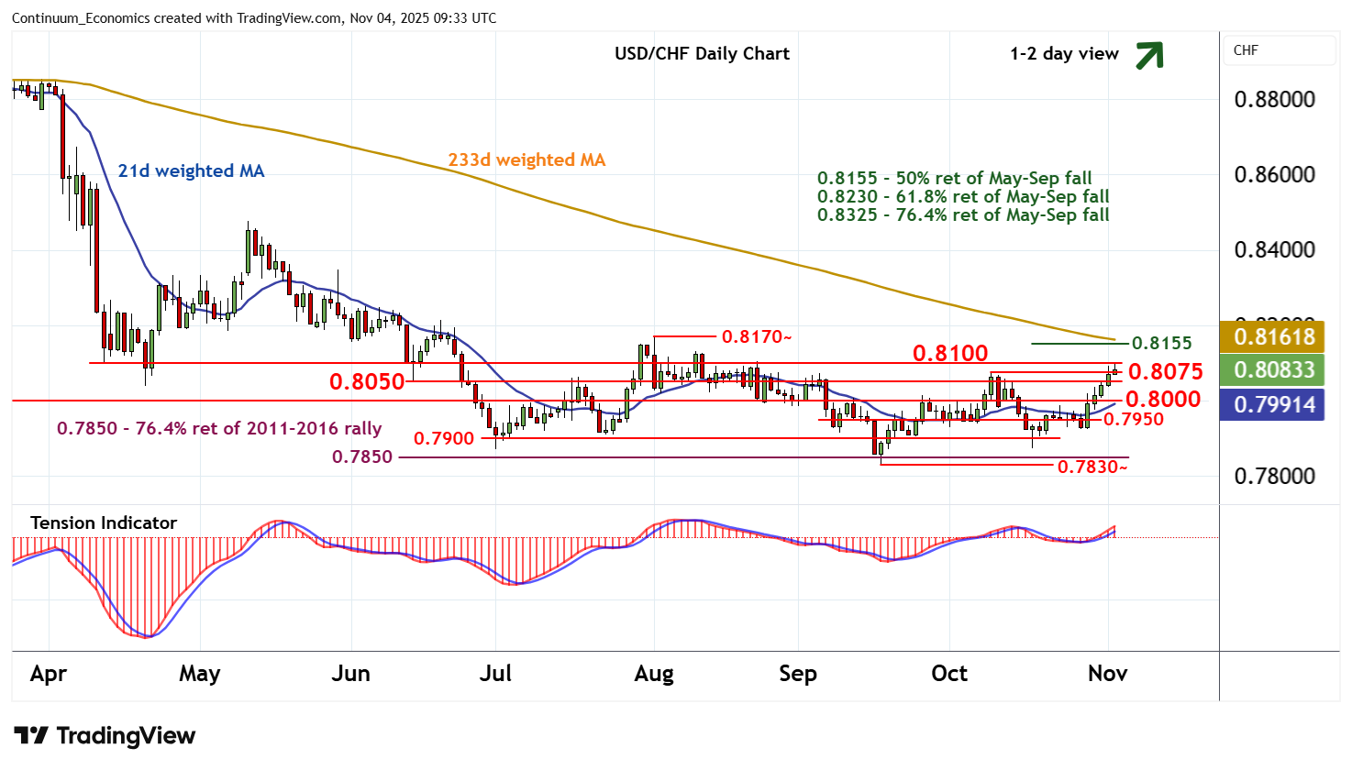1352x770 pixels.
Task: Click the green 0.80833 current price tag
Action: pos(1273,370)
